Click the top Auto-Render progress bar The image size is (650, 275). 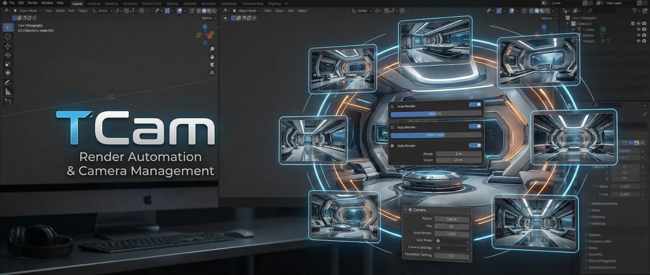coord(436,113)
